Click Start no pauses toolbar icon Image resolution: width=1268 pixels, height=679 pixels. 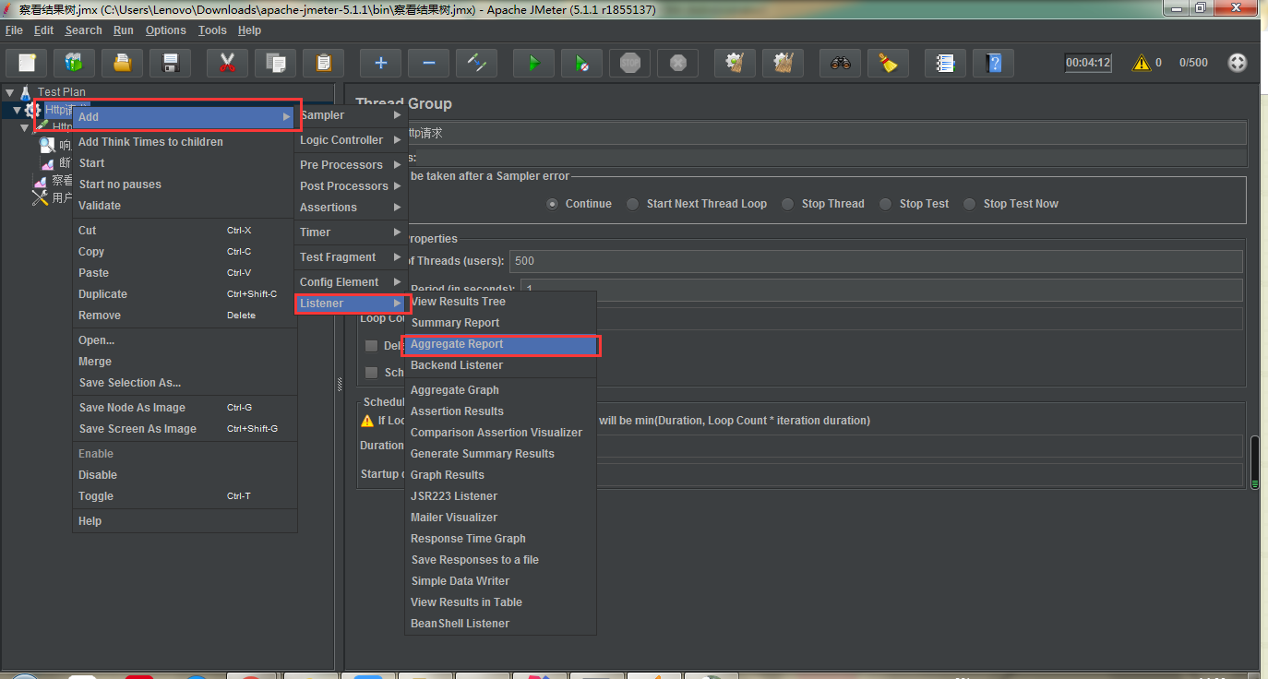pyautogui.click(x=581, y=63)
